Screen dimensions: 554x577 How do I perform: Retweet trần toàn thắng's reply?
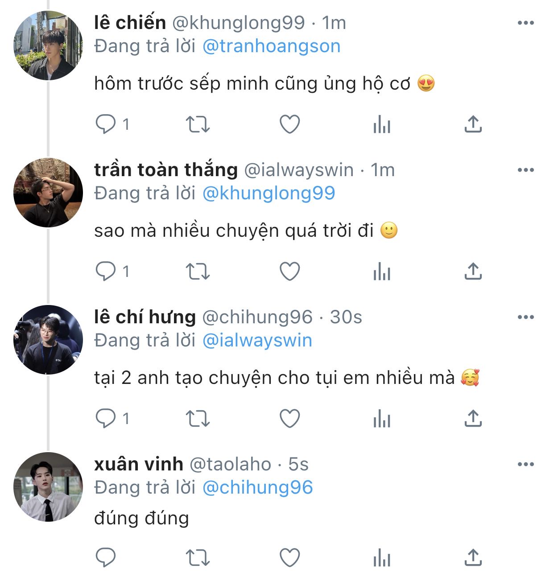197,272
